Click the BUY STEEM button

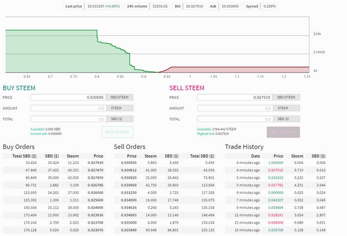117,132
